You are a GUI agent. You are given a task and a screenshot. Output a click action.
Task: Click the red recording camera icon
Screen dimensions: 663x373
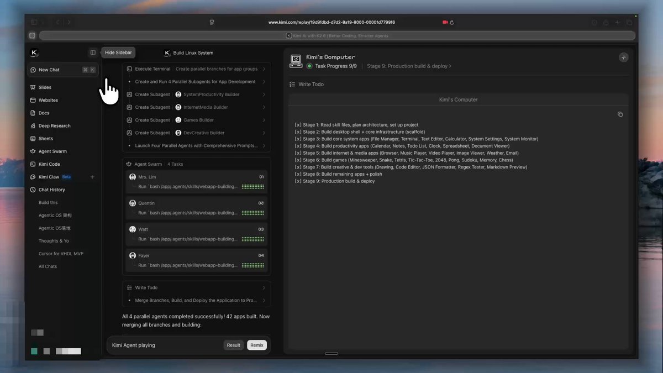coord(445,23)
